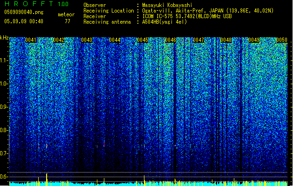Click the 0050 time marker
The width and height of the screenshot is (293, 186).
(x=282, y=40)
